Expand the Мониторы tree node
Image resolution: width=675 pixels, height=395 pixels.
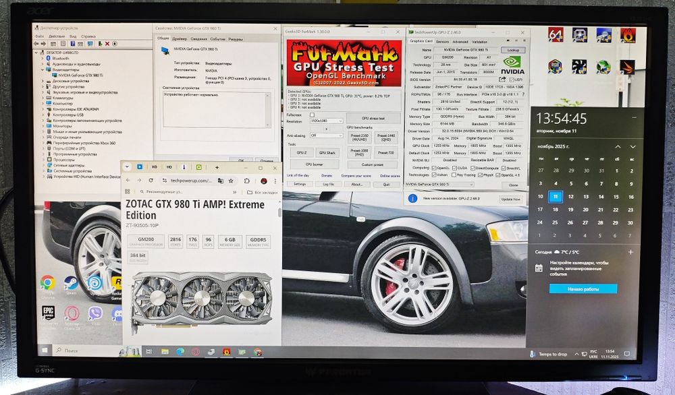[43, 126]
